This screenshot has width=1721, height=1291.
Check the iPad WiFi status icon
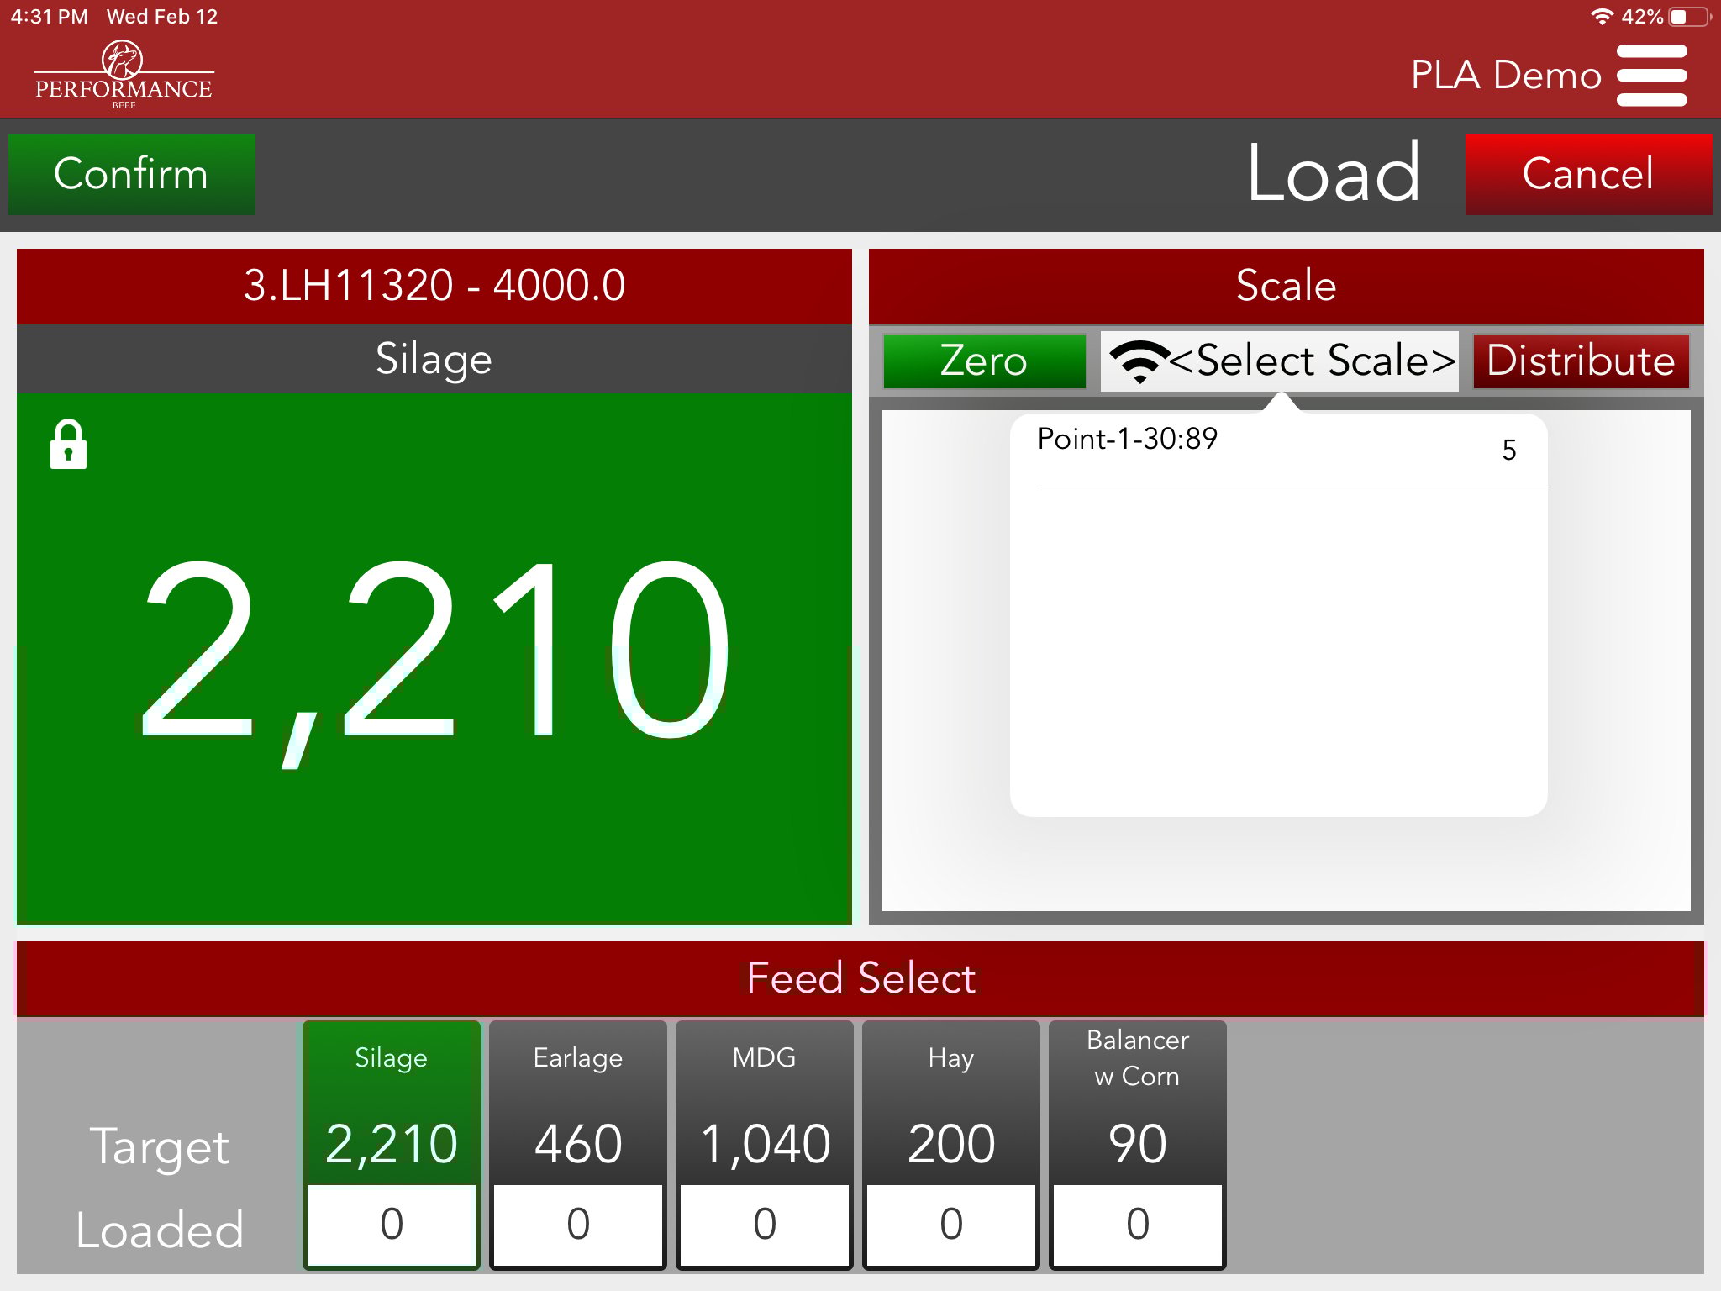click(1602, 17)
